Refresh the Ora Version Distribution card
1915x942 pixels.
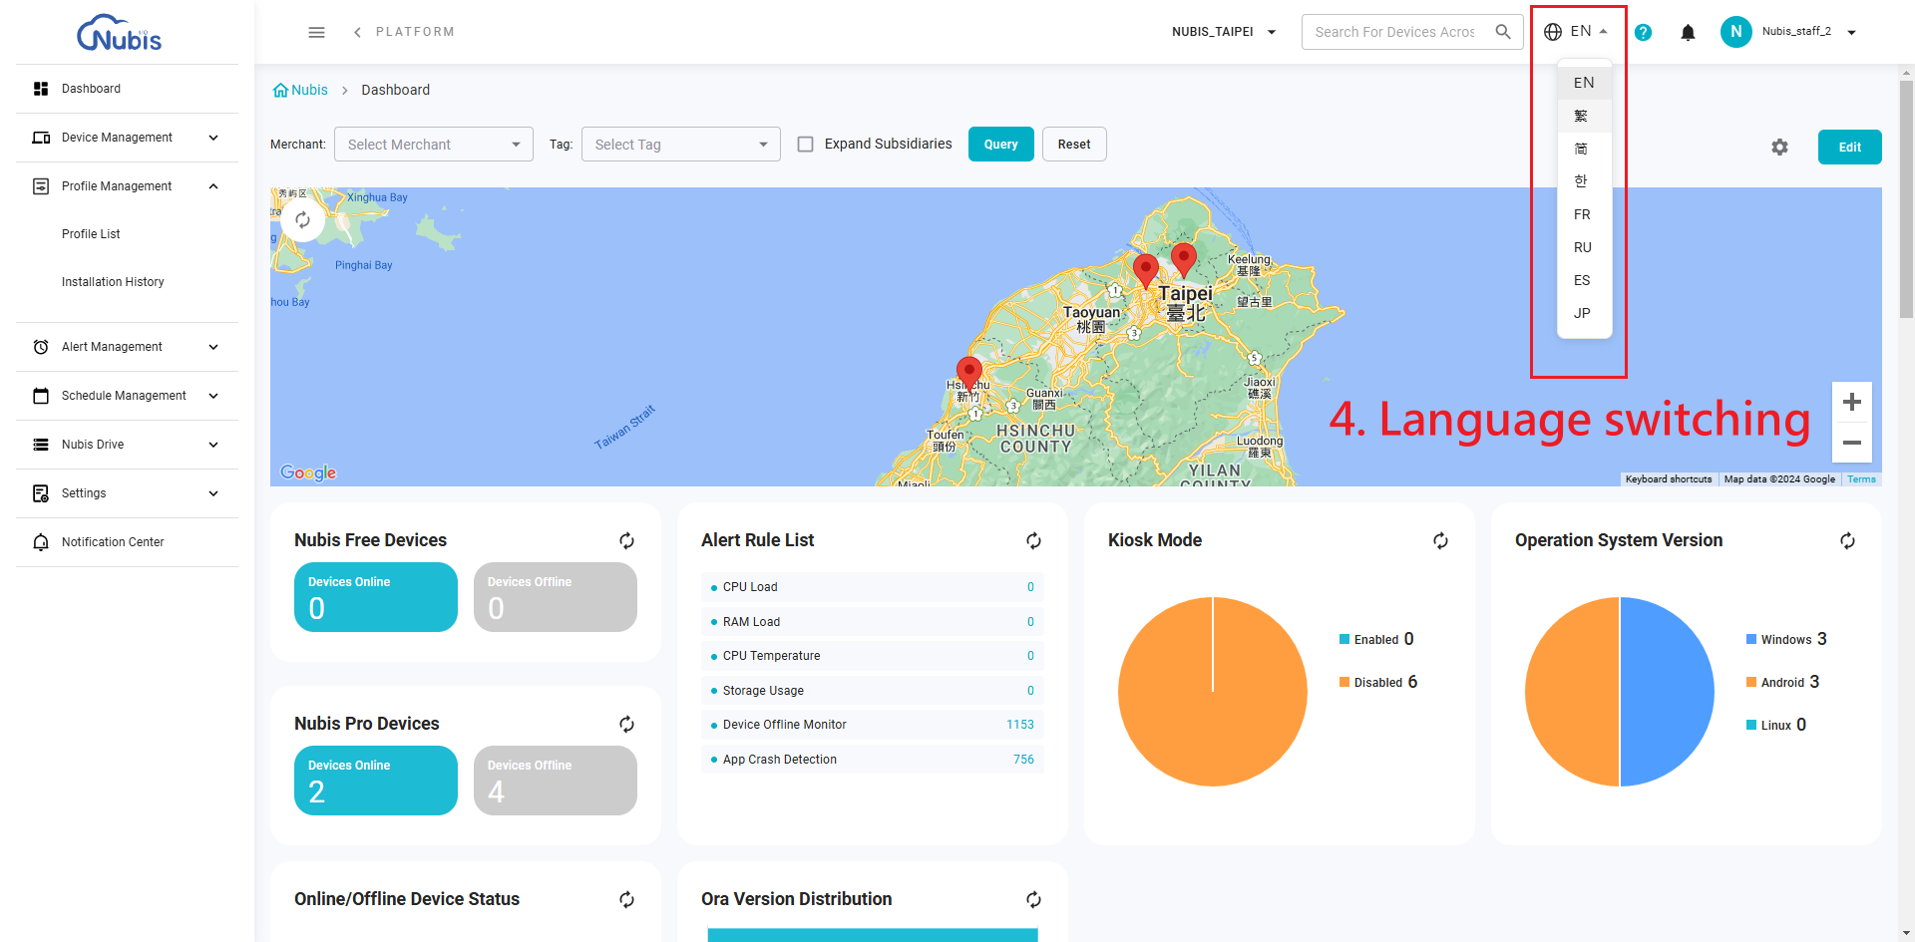[1033, 899]
